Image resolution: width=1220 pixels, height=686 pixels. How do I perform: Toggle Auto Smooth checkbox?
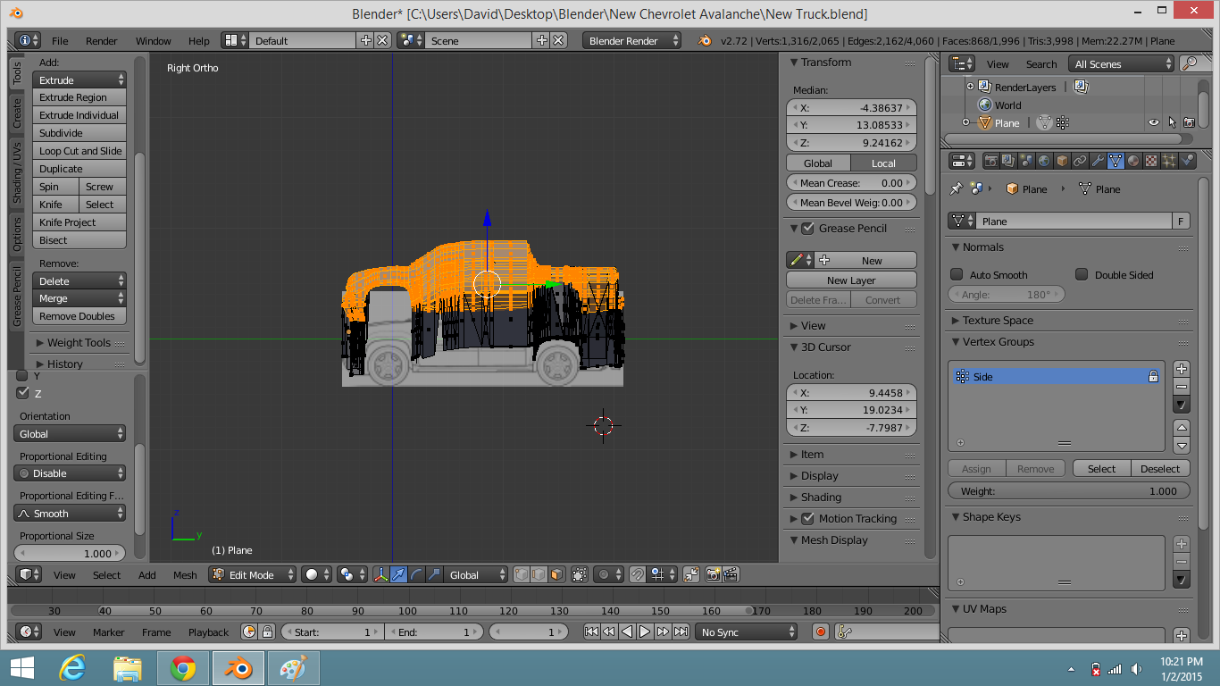tap(957, 274)
